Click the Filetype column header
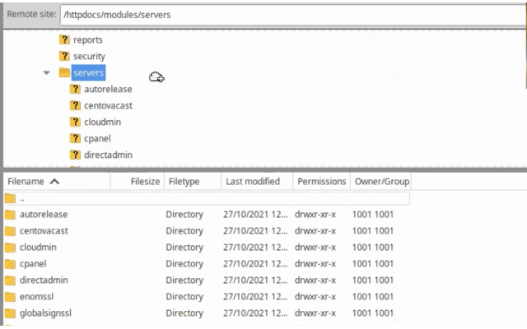This screenshot has width=527, height=329. [x=184, y=181]
